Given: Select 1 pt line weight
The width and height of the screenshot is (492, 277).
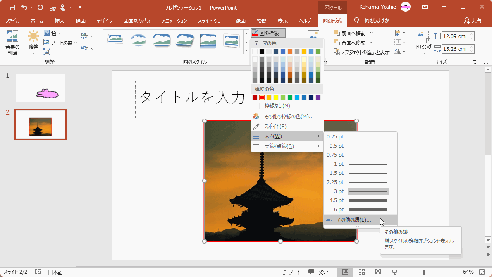Looking at the screenshot, I should point(360,164).
